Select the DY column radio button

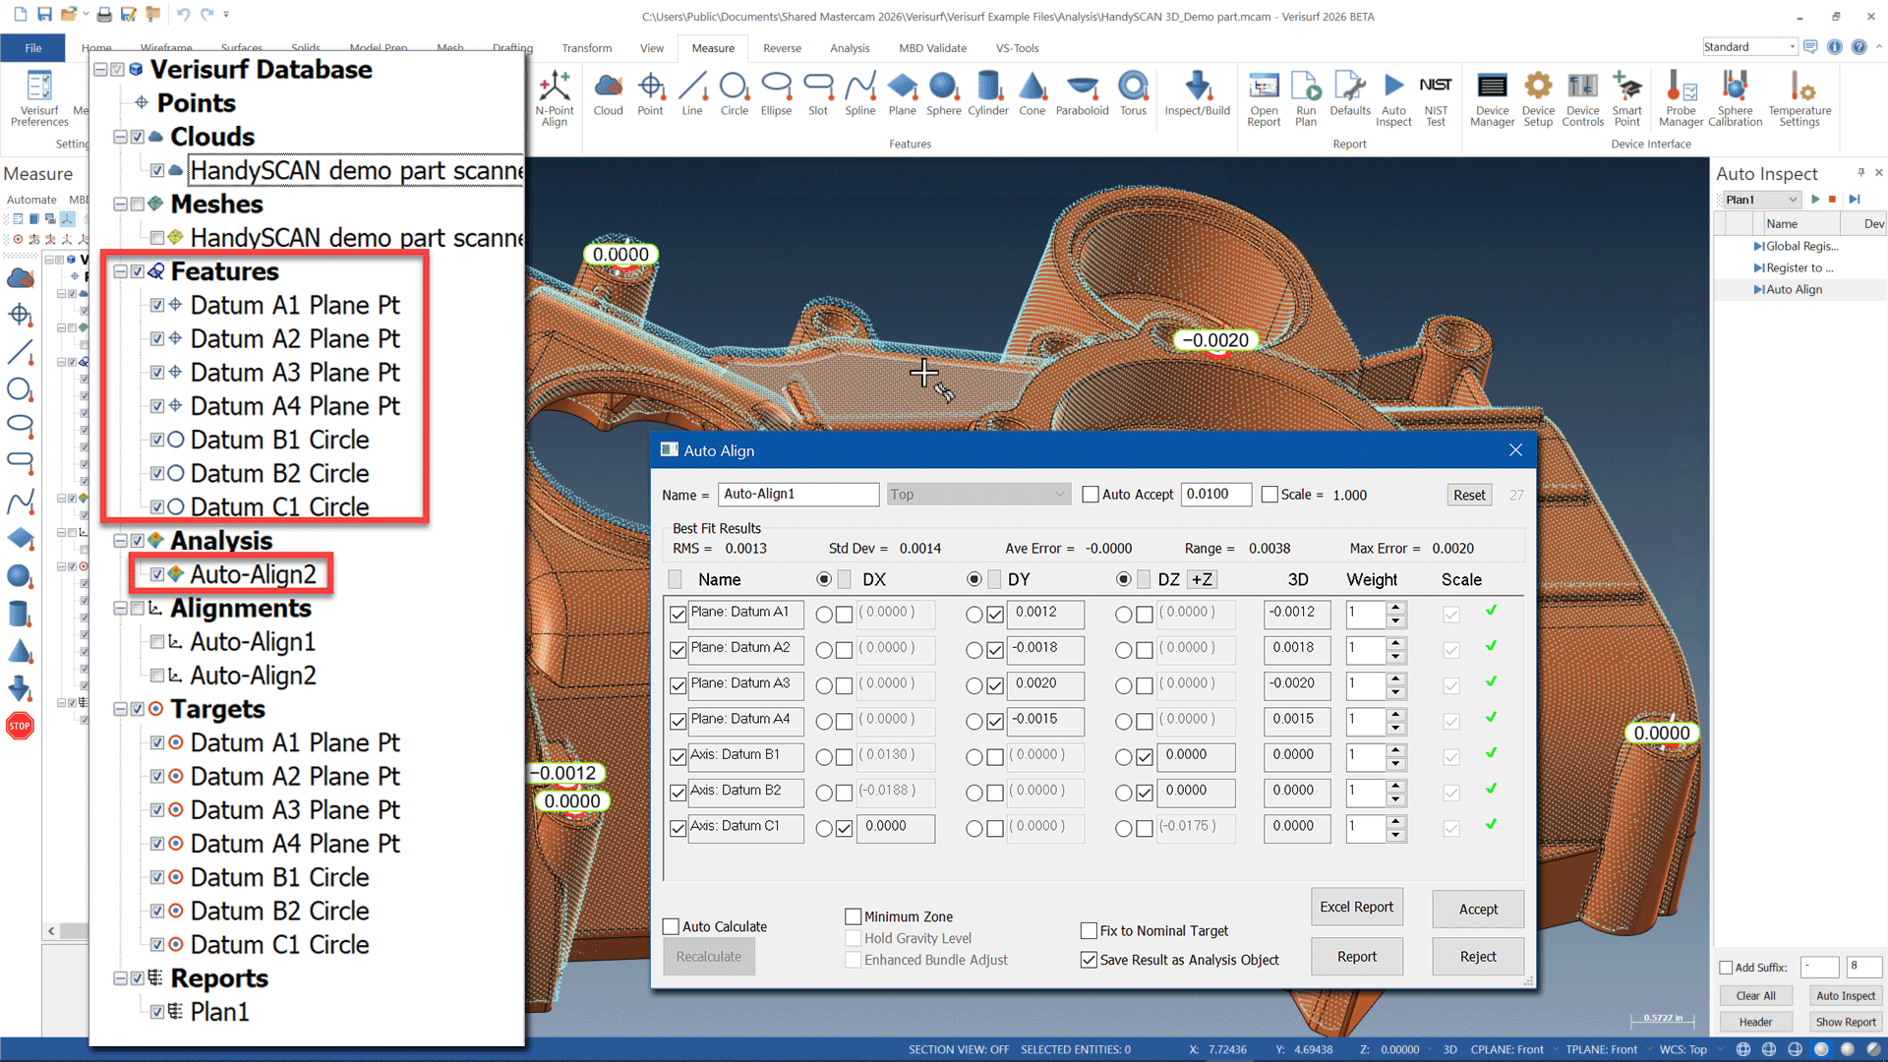[x=973, y=579]
